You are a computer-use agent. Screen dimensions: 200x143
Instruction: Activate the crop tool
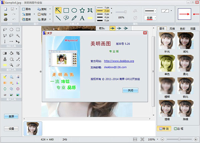click(18, 53)
